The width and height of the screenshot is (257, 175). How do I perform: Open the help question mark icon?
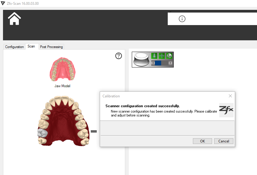[119, 56]
